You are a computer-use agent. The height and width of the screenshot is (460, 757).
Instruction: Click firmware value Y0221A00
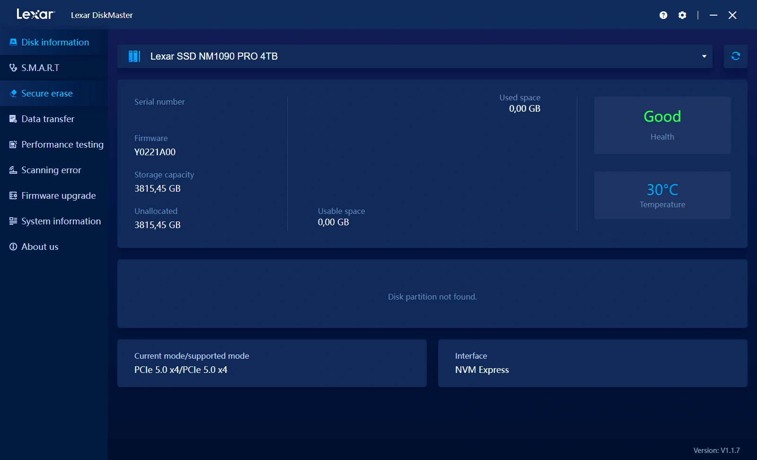[x=155, y=152]
